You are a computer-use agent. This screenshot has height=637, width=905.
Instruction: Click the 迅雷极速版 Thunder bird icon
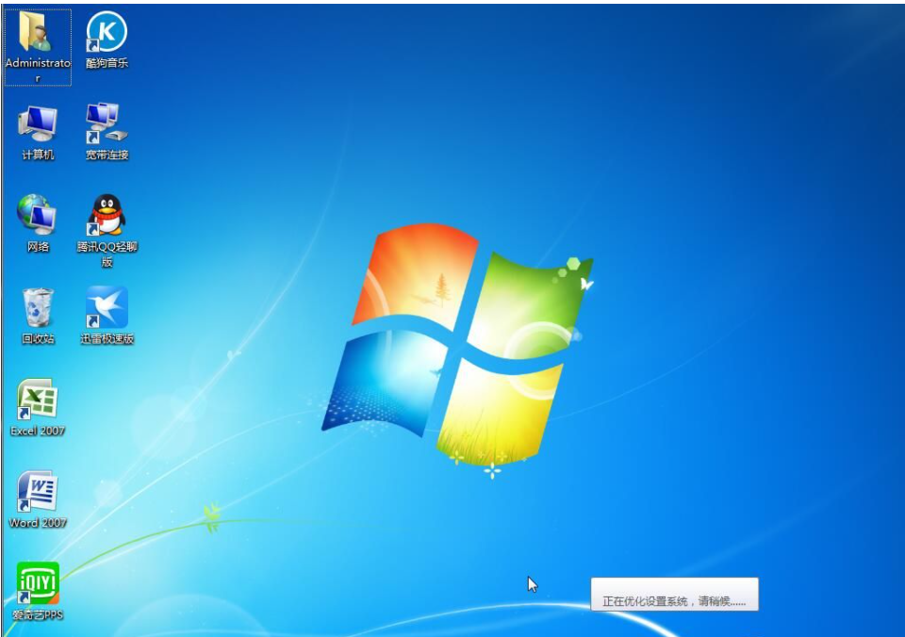[x=107, y=307]
